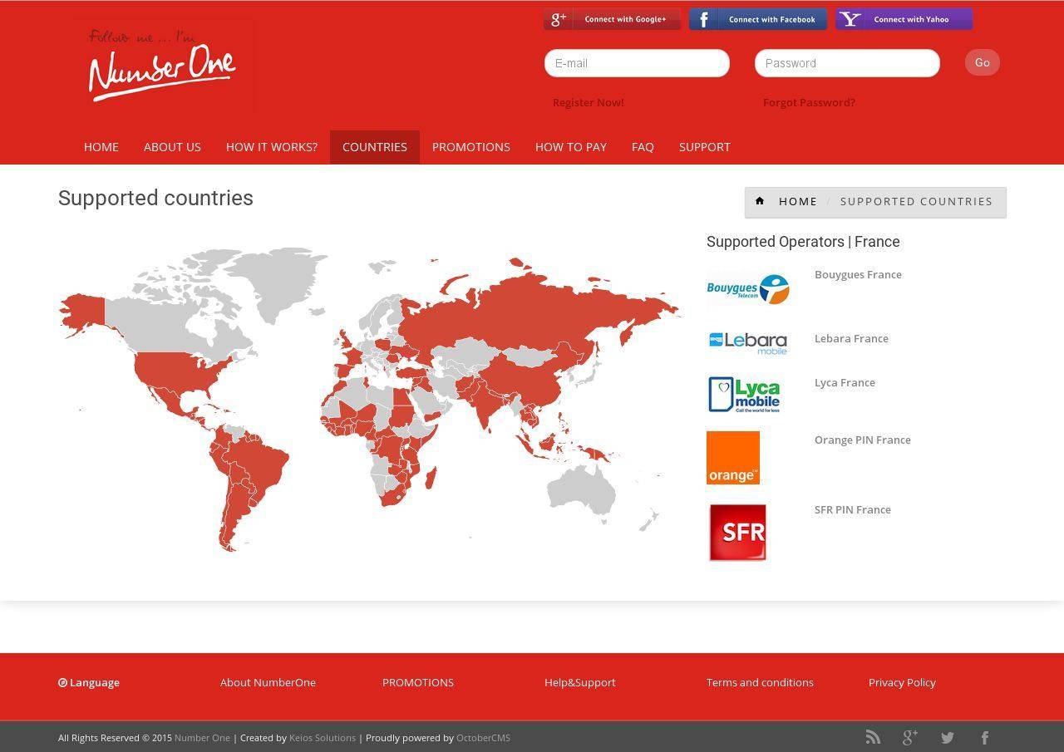Open the RSS feed footer icon
This screenshot has width=1064, height=752.
tap(873, 737)
